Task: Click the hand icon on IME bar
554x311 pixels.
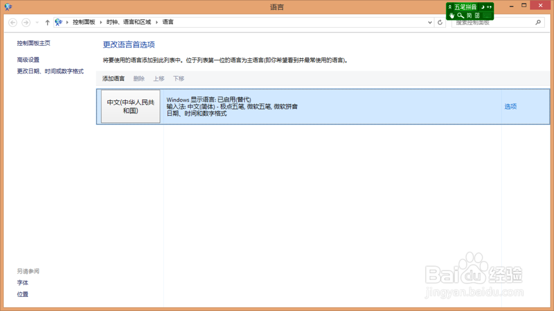Action: 452,15
